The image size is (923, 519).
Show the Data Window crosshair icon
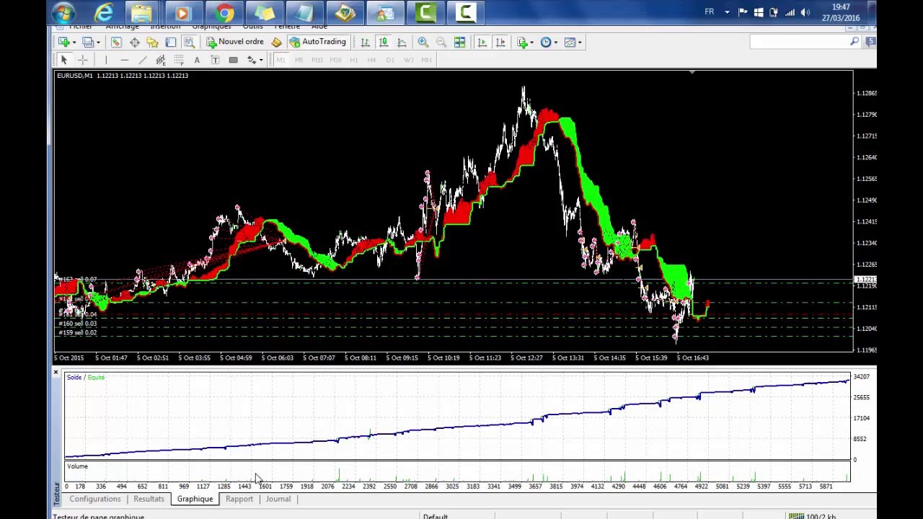[x=134, y=42]
